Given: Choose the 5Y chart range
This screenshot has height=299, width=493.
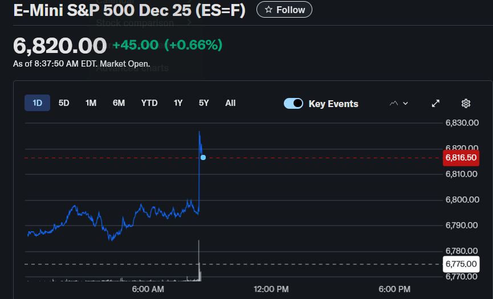Looking at the screenshot, I should pyautogui.click(x=203, y=103).
